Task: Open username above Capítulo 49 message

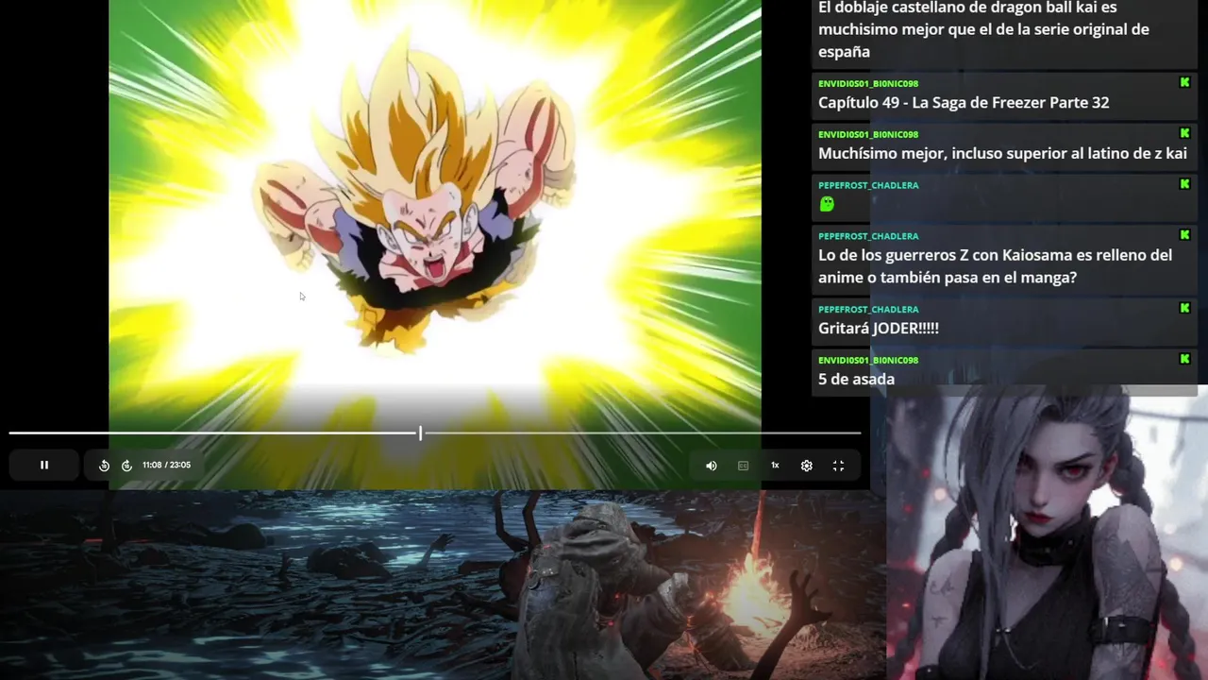Action: pyautogui.click(x=867, y=84)
